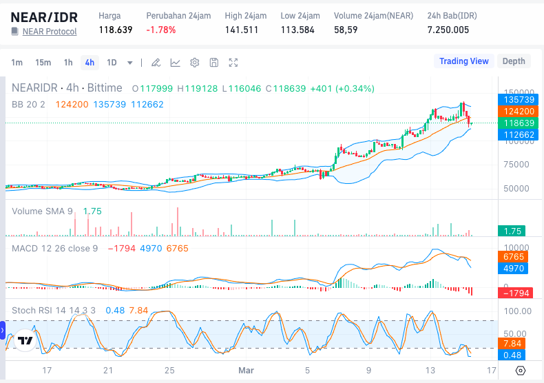This screenshot has width=544, height=383.
Task: Click the 50000 price scale label
Action: tap(516, 189)
